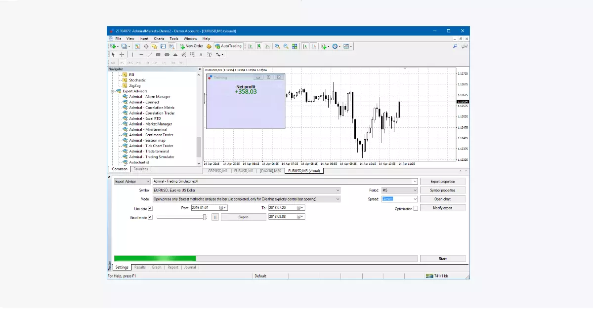
Task: Open the File menu
Action: point(118,39)
